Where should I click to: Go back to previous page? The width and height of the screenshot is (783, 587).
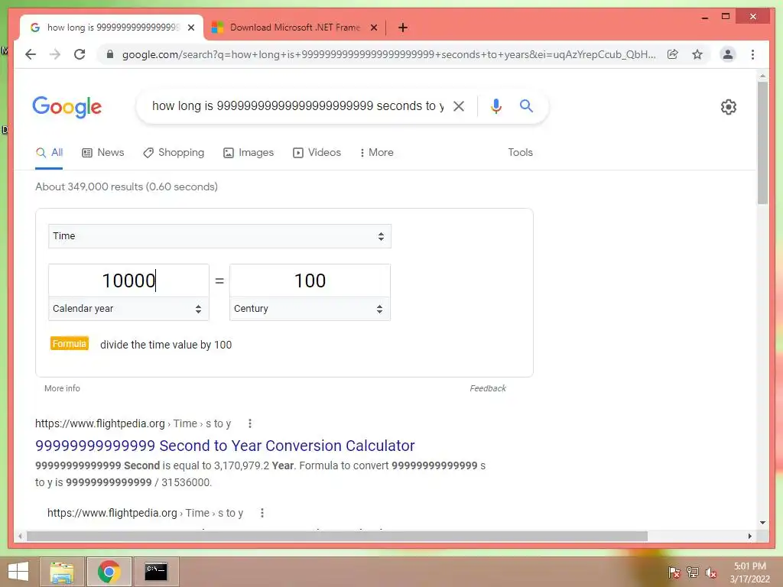[31, 54]
